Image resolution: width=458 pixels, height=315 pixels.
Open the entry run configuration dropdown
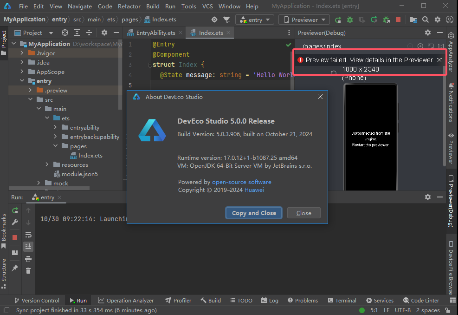click(x=255, y=20)
